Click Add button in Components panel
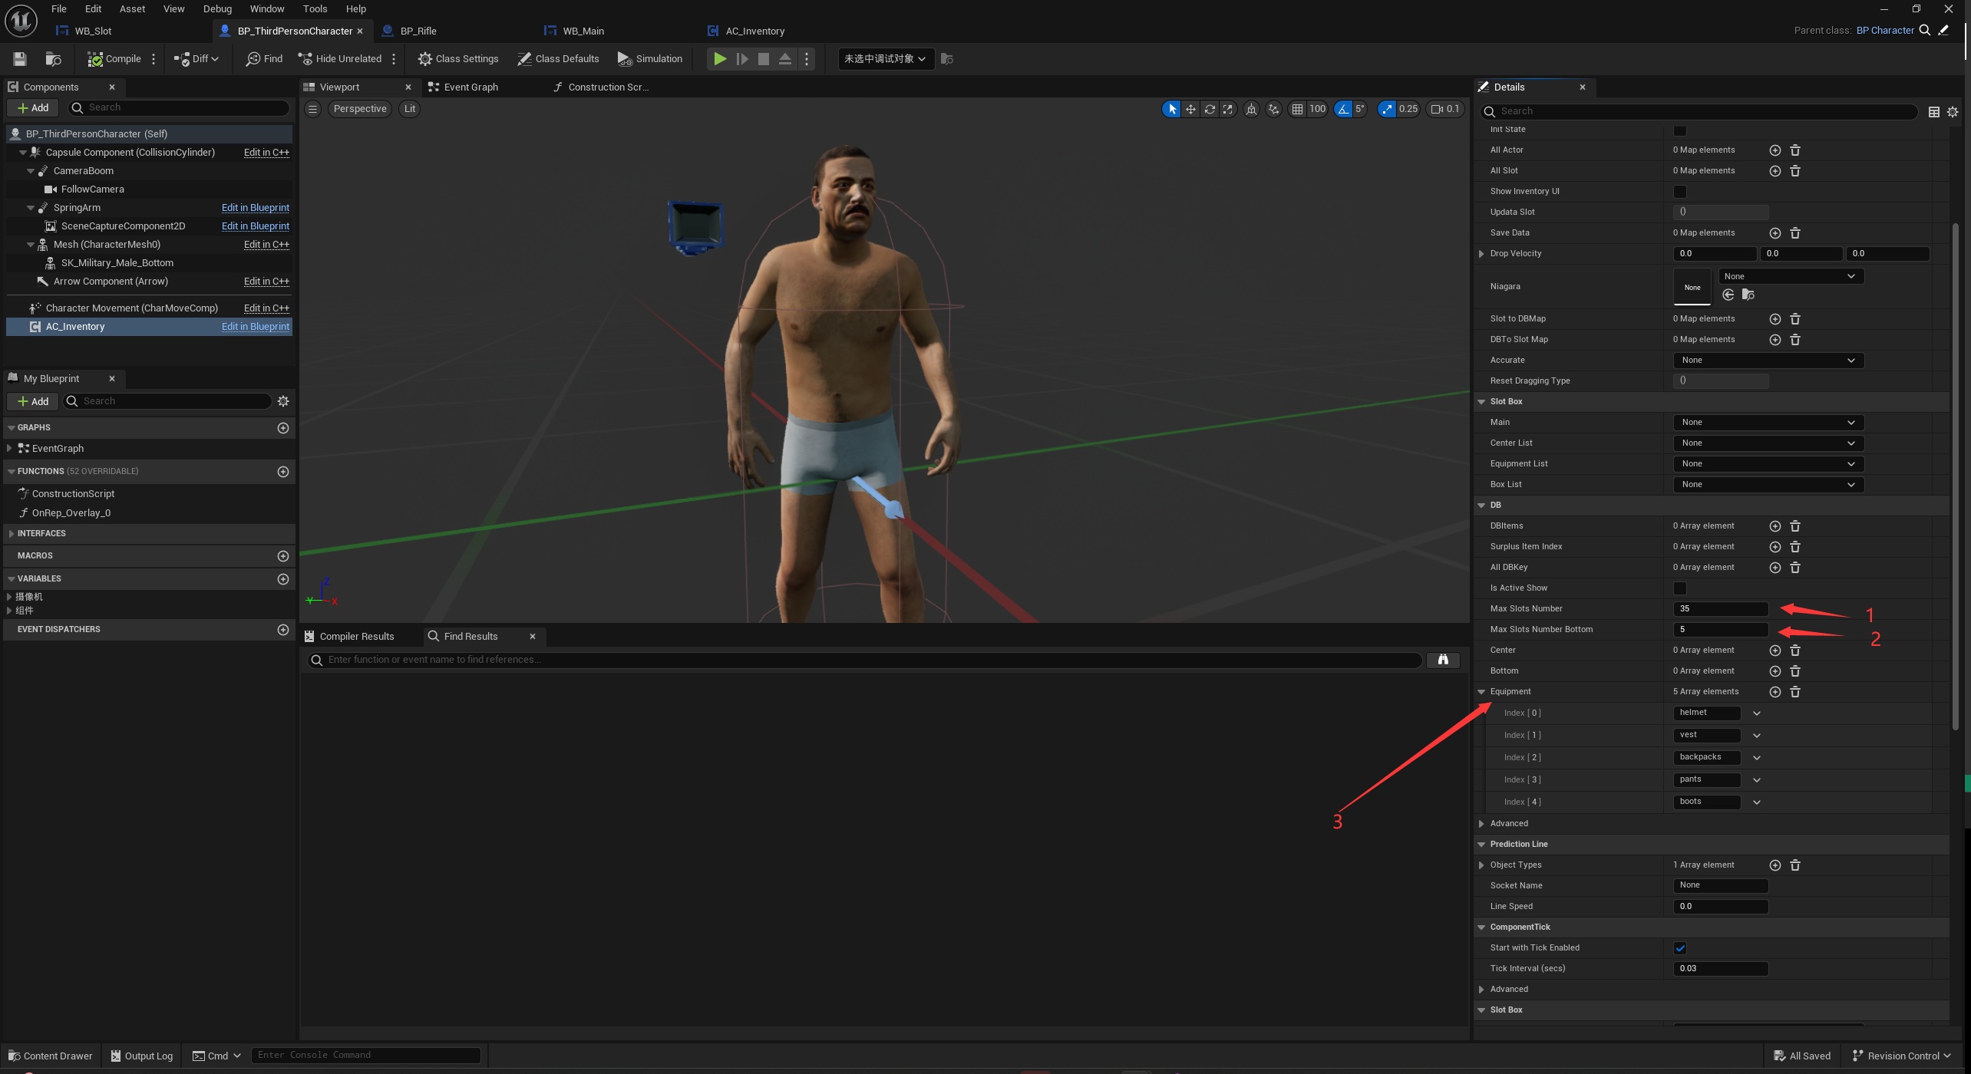The height and width of the screenshot is (1074, 1971). coord(33,108)
